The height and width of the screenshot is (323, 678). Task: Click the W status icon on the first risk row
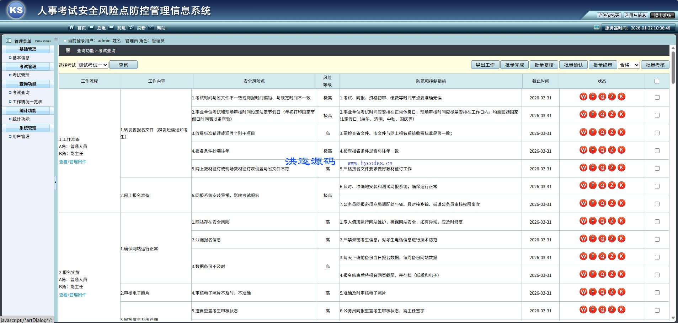pos(583,97)
